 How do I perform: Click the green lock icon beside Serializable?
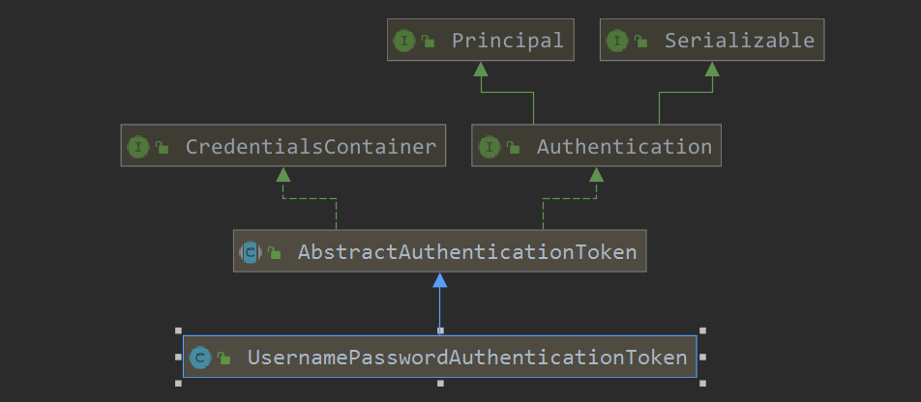640,42
